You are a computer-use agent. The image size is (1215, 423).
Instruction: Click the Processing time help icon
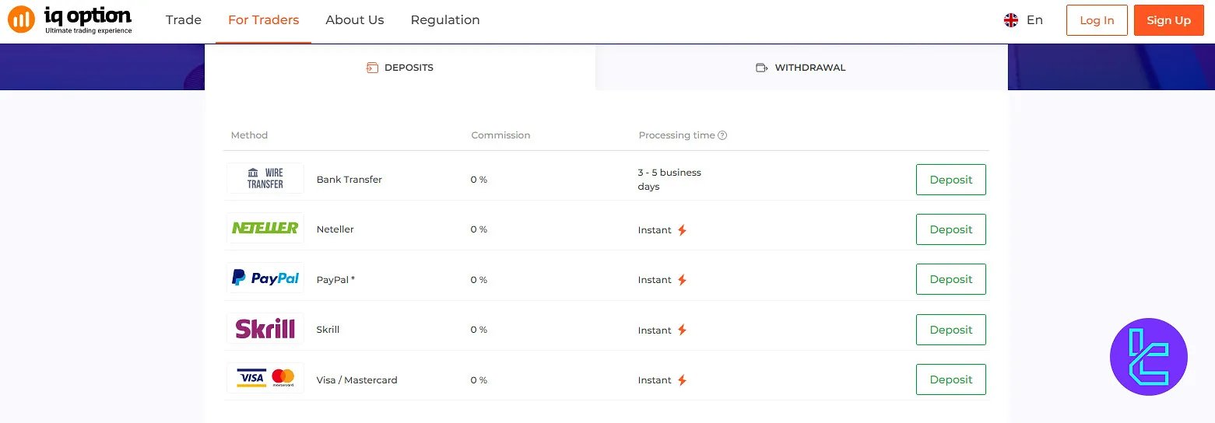[722, 135]
